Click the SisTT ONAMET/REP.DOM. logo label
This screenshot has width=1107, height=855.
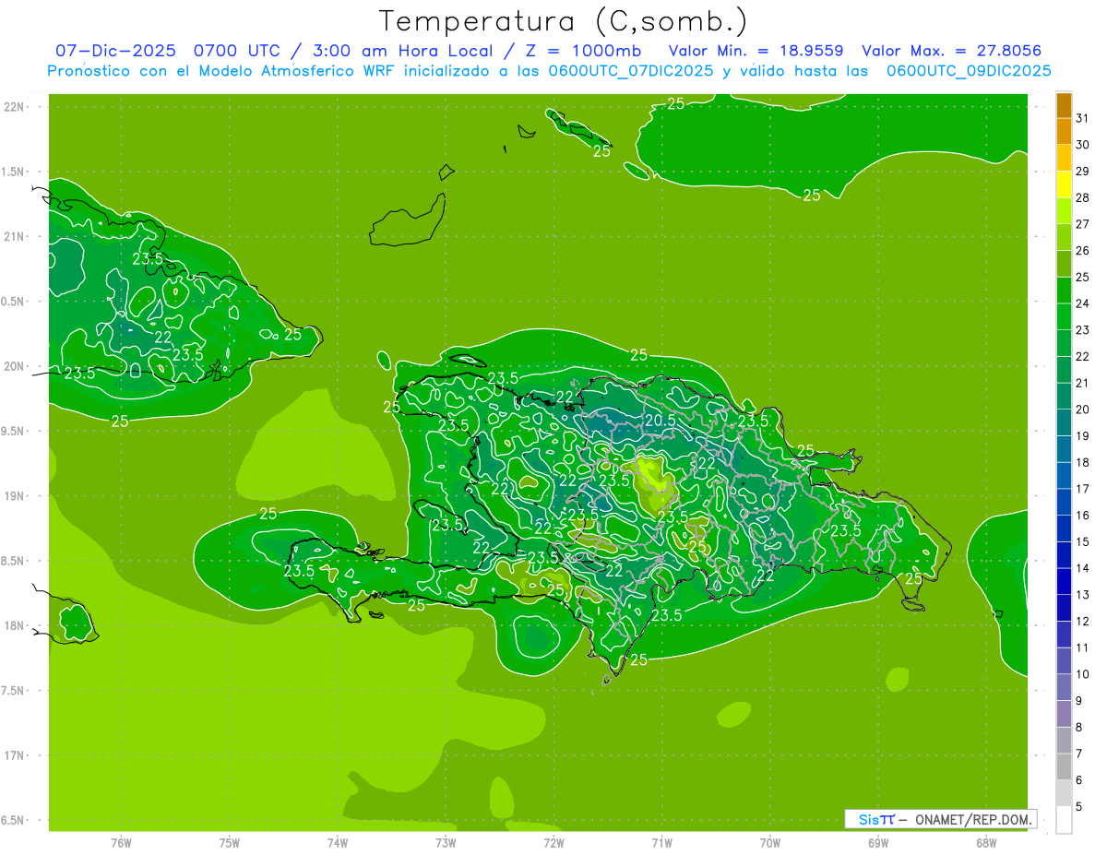click(x=940, y=819)
